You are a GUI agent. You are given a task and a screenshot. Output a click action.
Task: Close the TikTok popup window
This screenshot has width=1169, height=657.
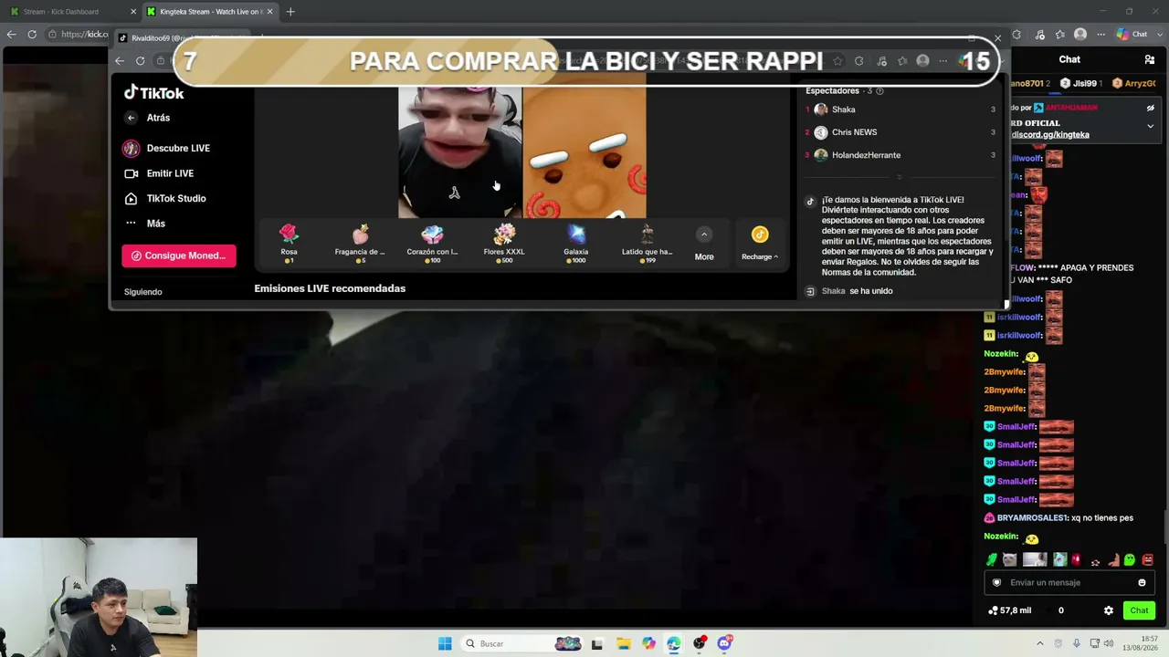tap(997, 38)
